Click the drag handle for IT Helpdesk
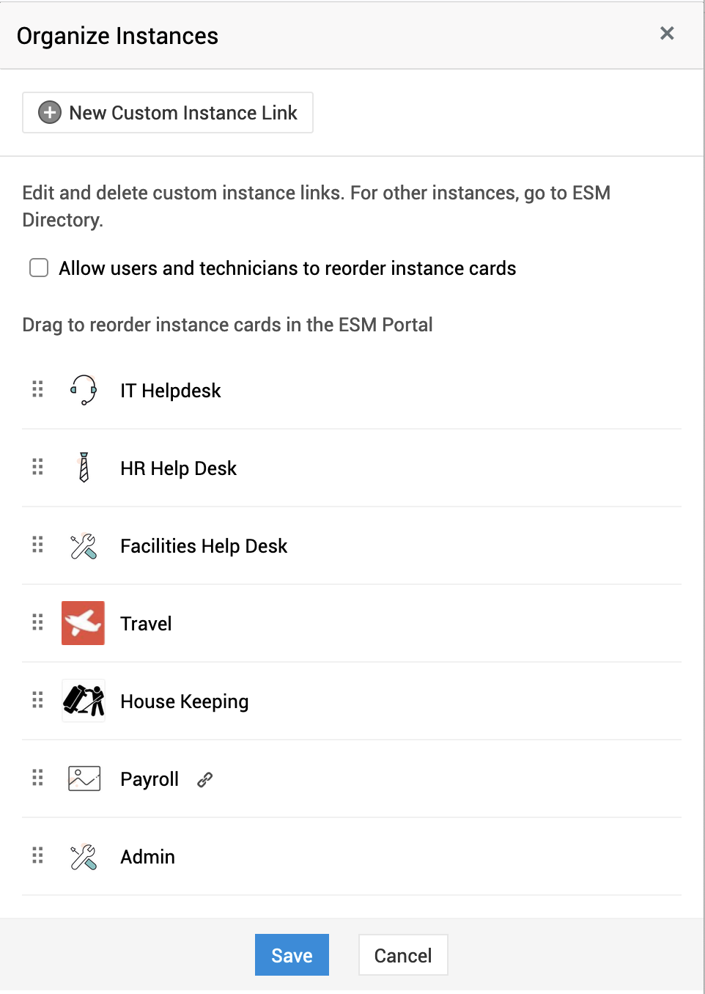 pos(38,389)
